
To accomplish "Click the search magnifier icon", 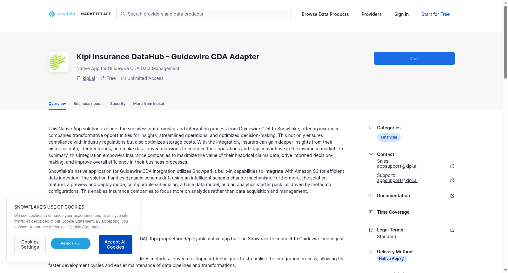I will click(x=123, y=14).
